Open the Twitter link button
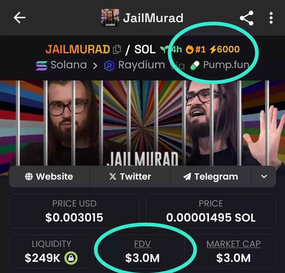The image size is (285, 273). 130,176
